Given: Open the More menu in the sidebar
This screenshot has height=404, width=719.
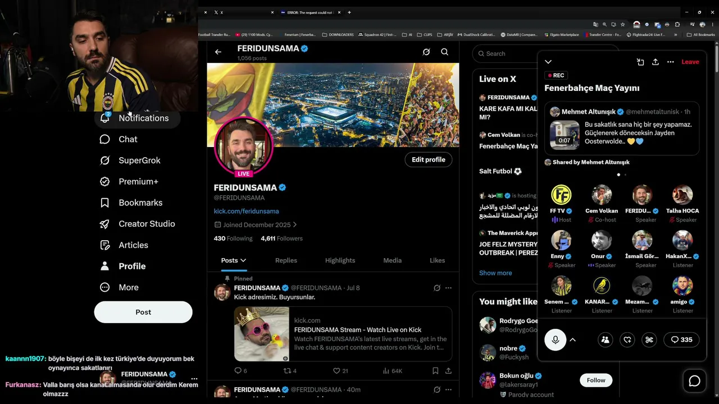Looking at the screenshot, I should pyautogui.click(x=119, y=287).
